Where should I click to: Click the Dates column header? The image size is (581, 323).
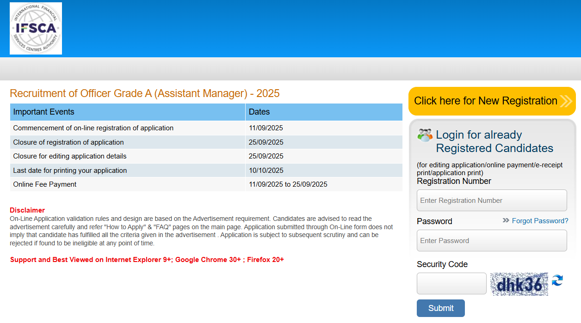click(324, 112)
